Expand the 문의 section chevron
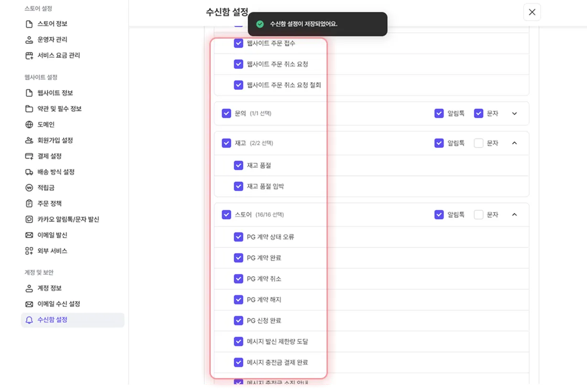 [514, 114]
